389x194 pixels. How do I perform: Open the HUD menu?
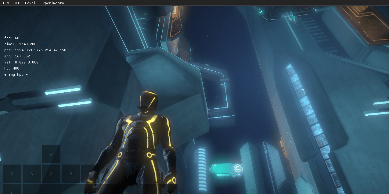click(17, 3)
